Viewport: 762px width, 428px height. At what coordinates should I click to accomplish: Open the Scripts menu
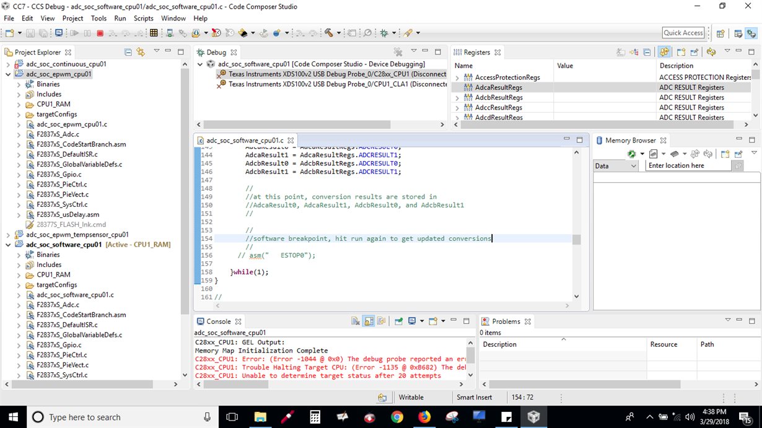(x=143, y=18)
